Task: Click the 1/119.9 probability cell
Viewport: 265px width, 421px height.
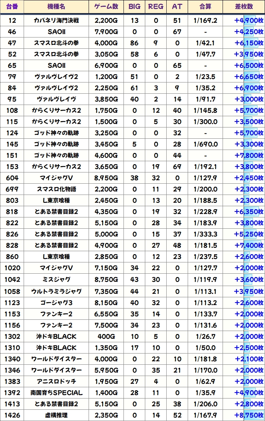Action: tap(205, 280)
